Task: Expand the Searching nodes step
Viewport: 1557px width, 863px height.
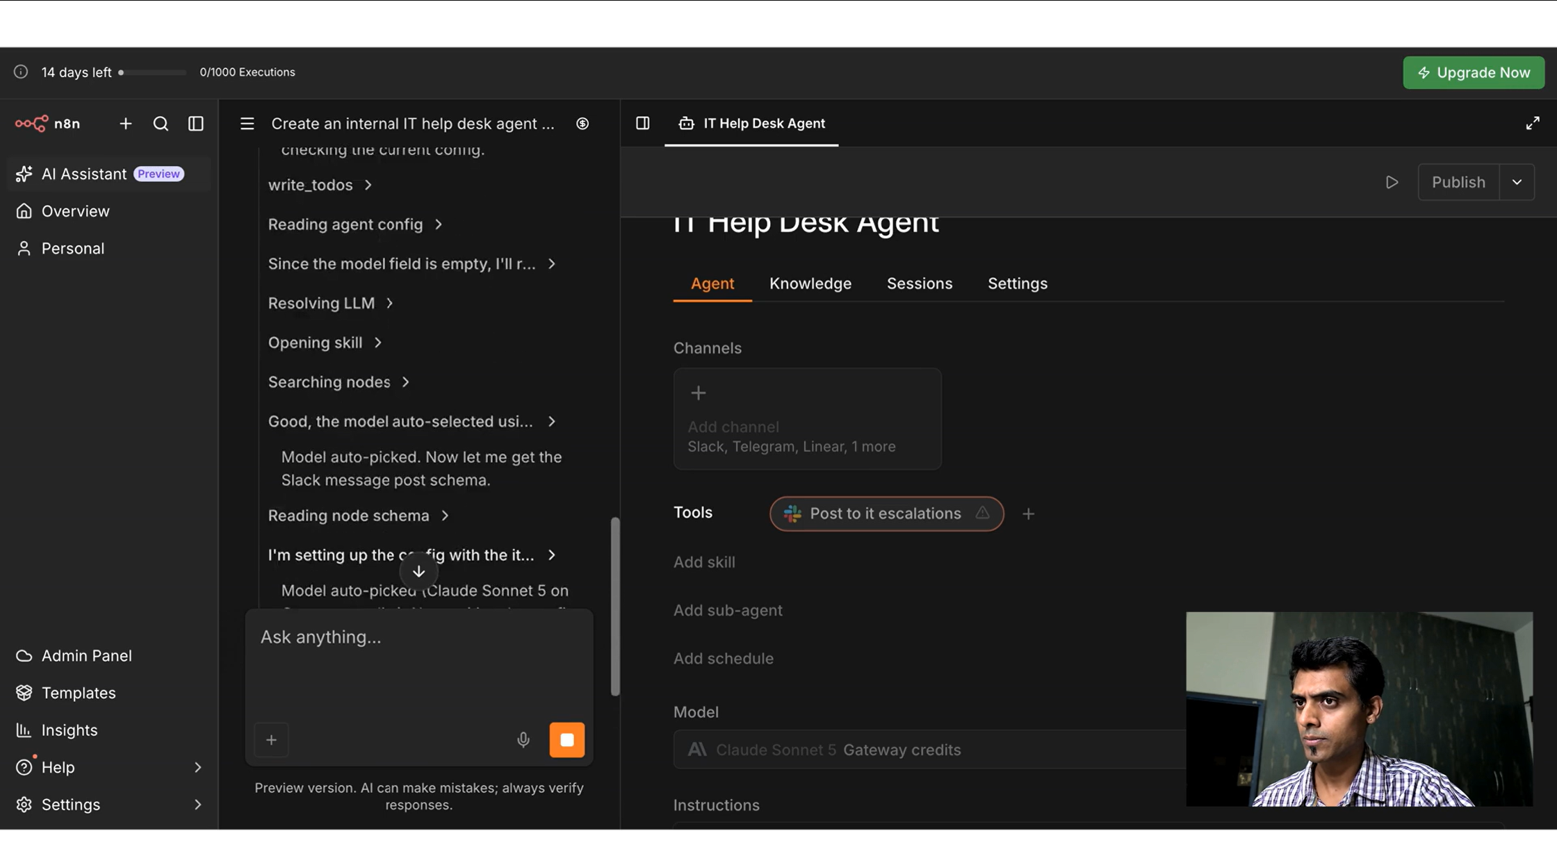Action: 339,382
